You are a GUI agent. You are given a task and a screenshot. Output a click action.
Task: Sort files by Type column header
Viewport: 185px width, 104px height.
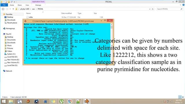click(79, 13)
